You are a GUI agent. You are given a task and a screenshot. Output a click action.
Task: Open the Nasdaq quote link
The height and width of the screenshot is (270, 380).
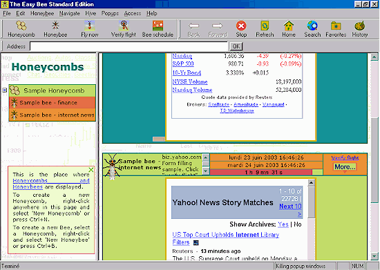click(x=182, y=56)
